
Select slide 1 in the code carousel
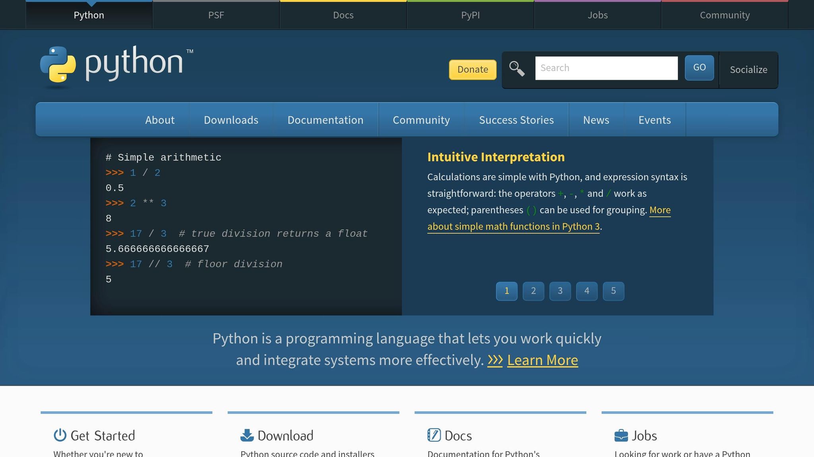click(x=507, y=291)
